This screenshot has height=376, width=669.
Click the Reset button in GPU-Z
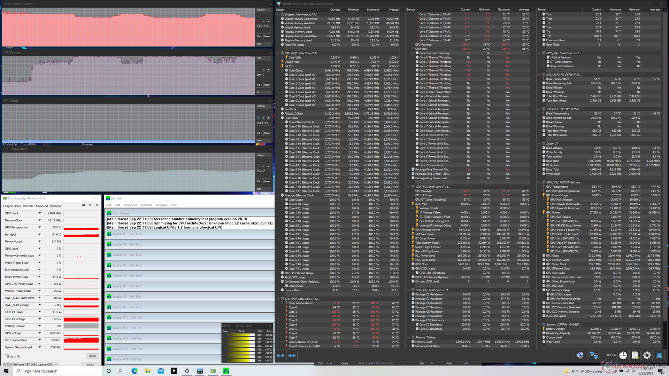click(x=92, y=356)
